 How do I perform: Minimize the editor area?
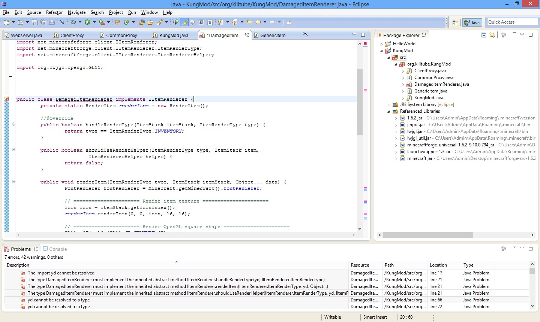click(354, 34)
